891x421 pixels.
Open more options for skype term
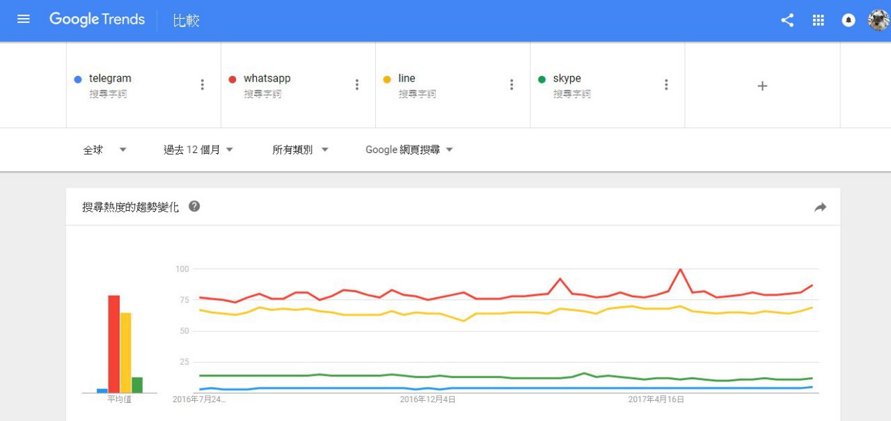[666, 85]
